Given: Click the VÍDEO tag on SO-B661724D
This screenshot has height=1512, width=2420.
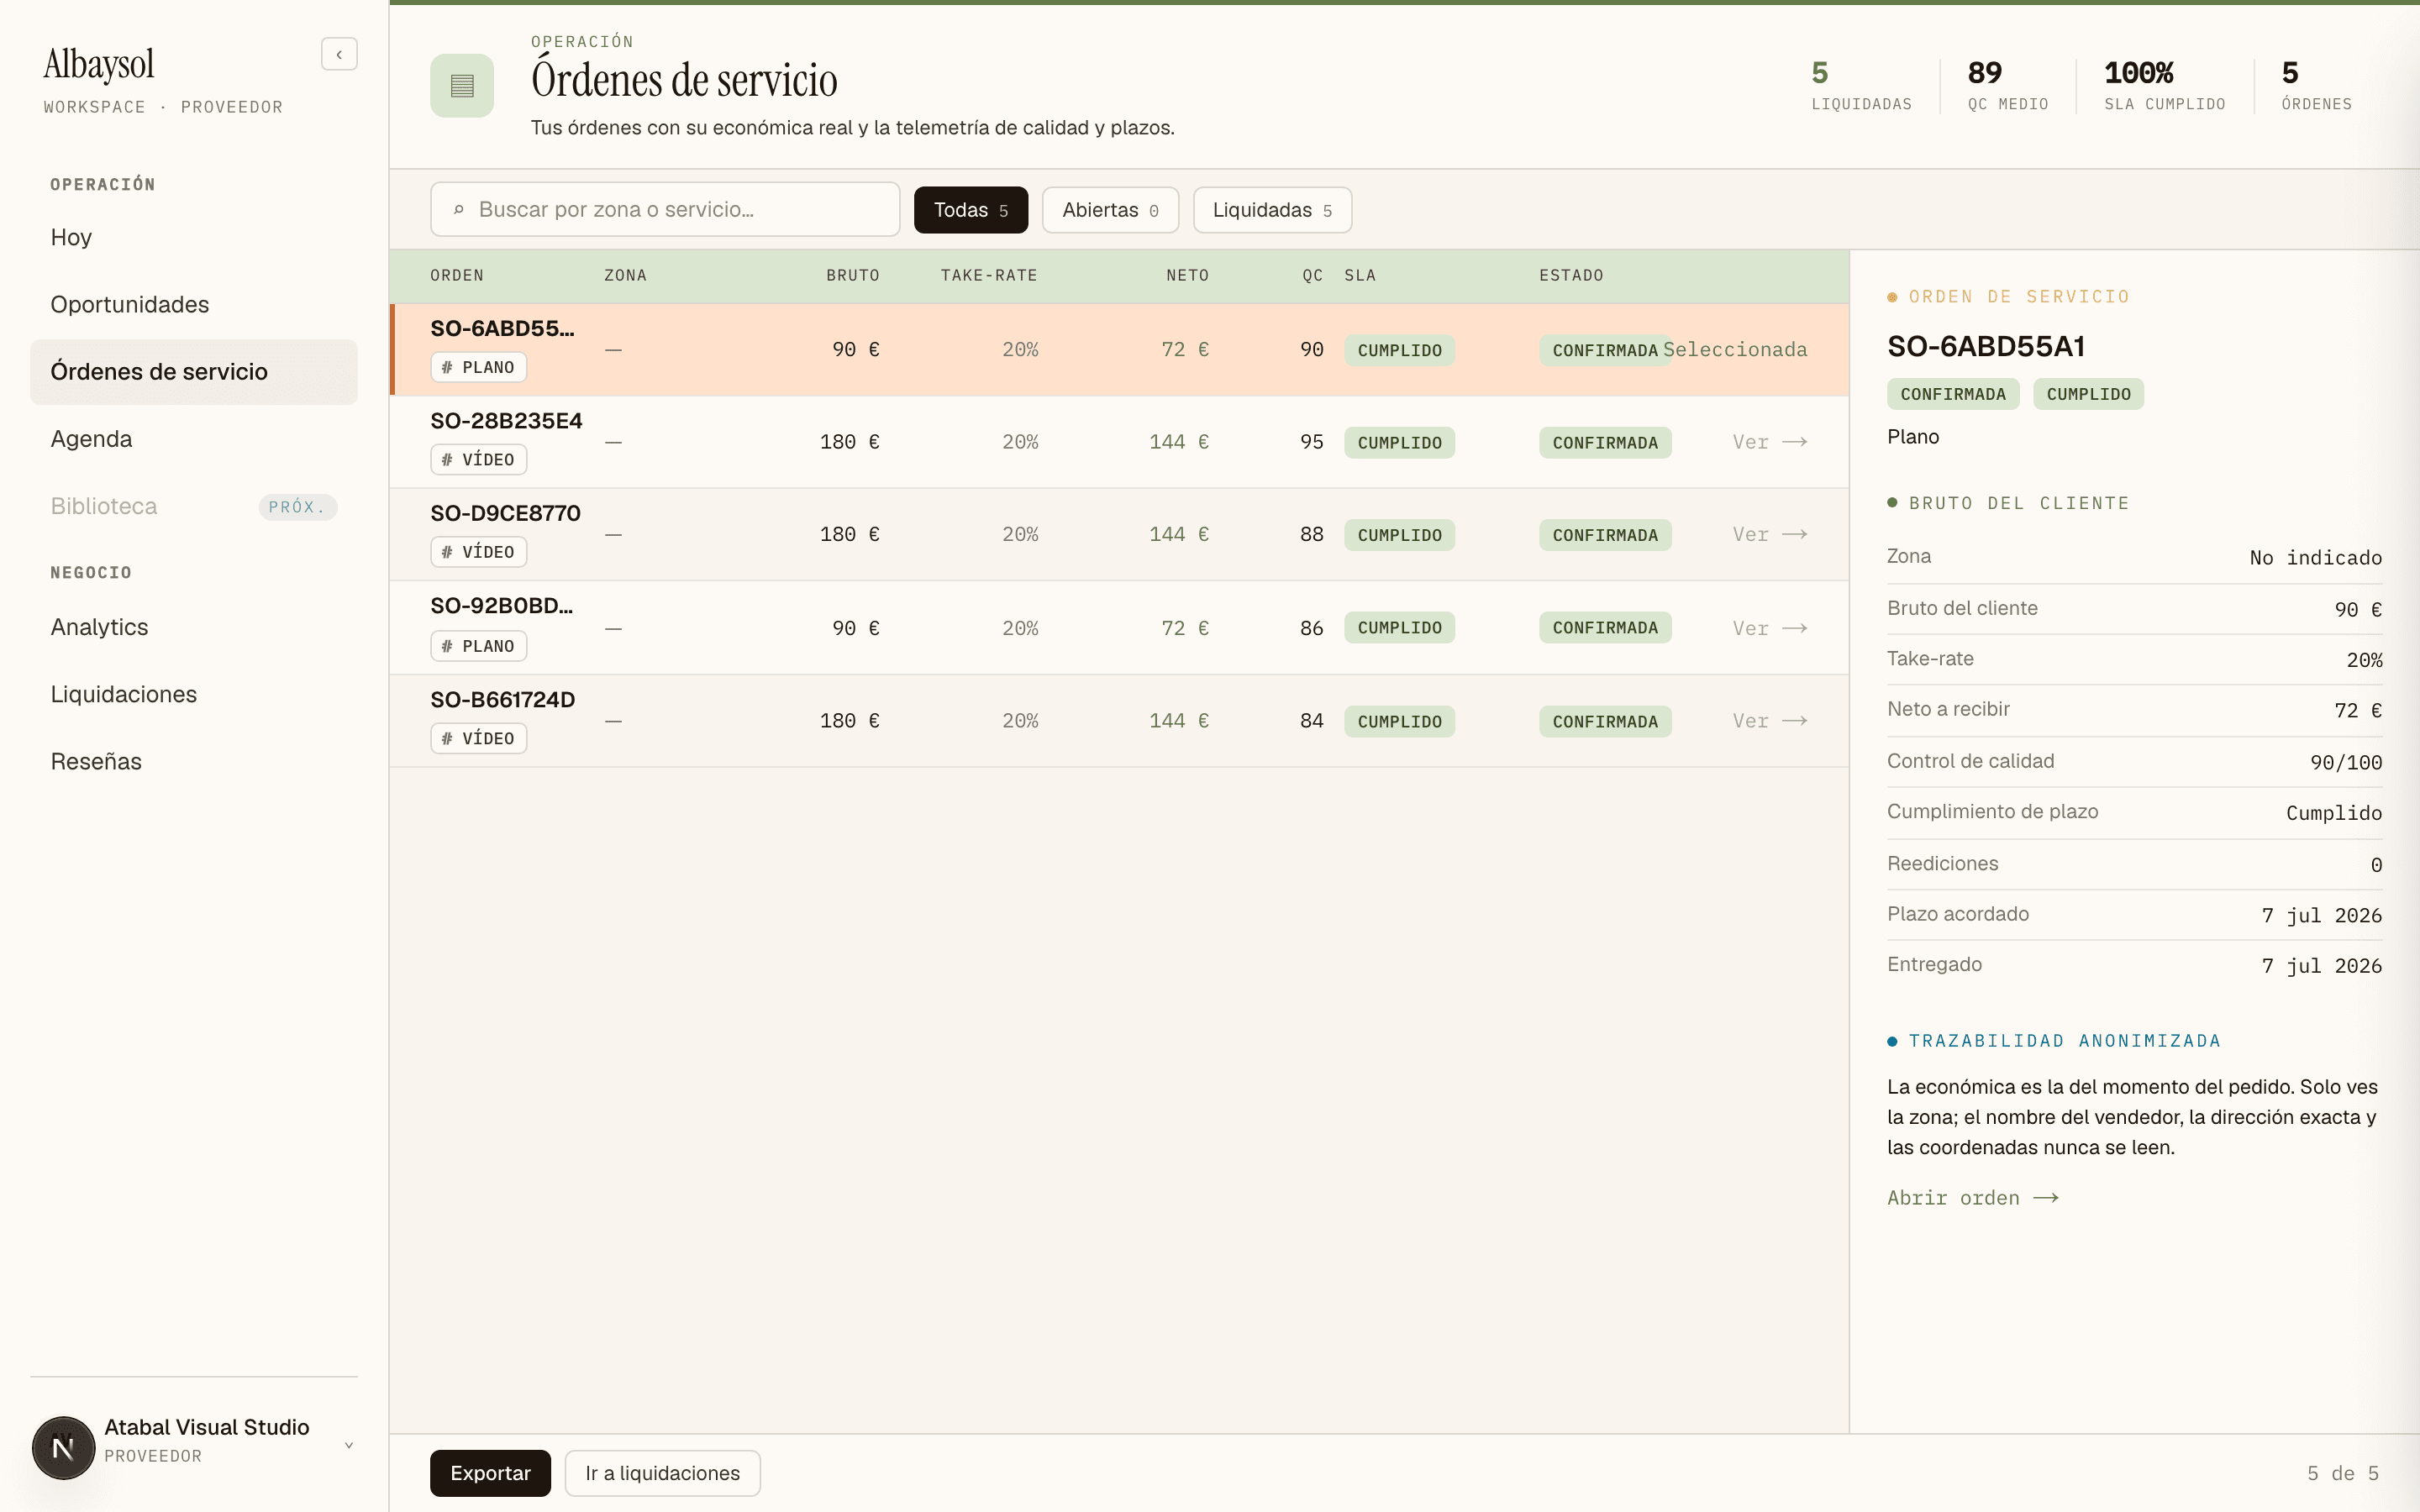Looking at the screenshot, I should [x=478, y=738].
